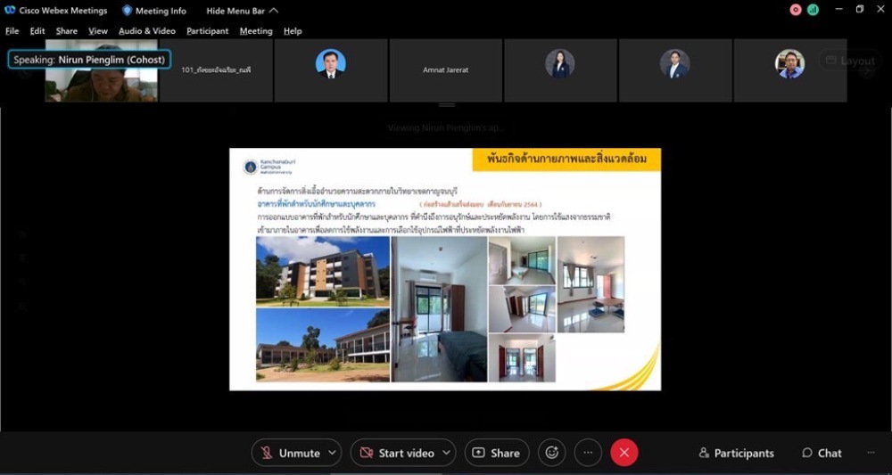The height and width of the screenshot is (475, 892).
Task: Open panel options ellipsis beside Chat
Action: tap(871, 453)
